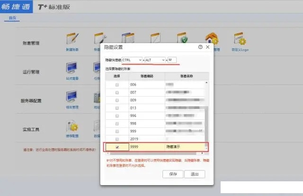Viewport: 303px width, 196px height.
Task: Click the 退出 button
Action: point(195,174)
